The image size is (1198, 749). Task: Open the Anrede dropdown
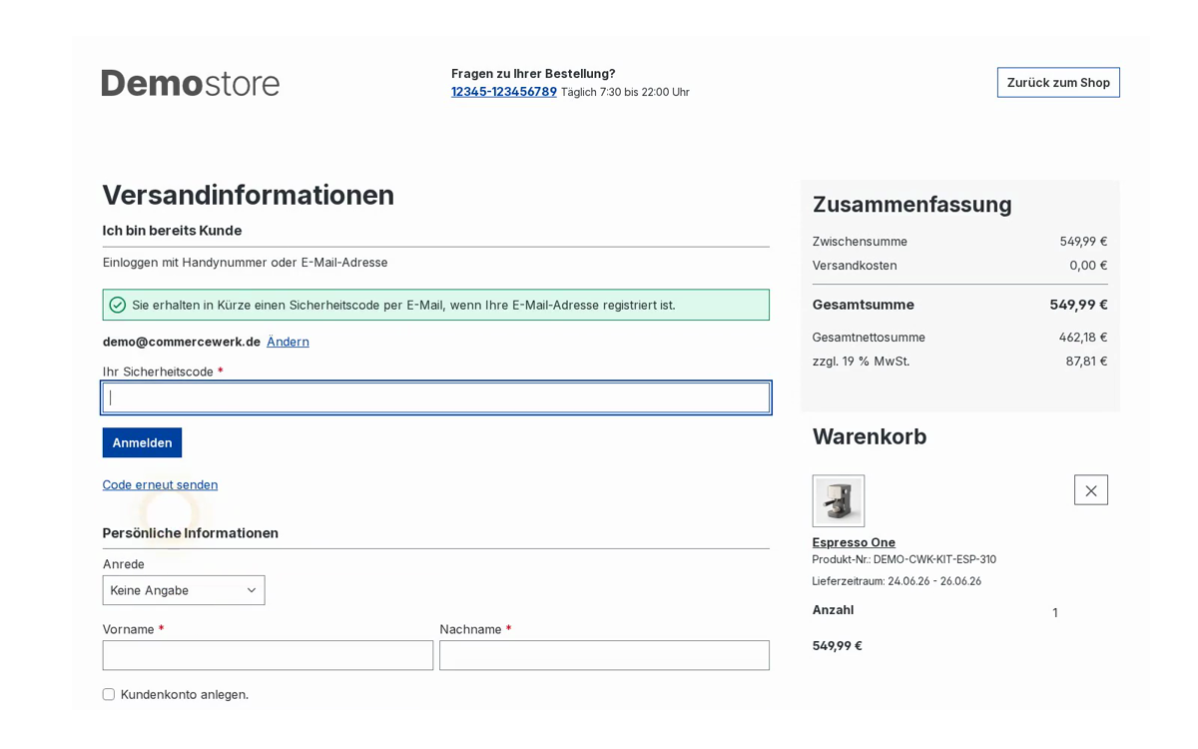184,590
